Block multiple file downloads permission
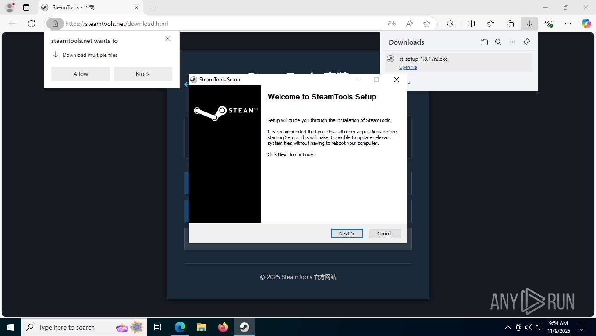The height and width of the screenshot is (336, 596). 143,74
